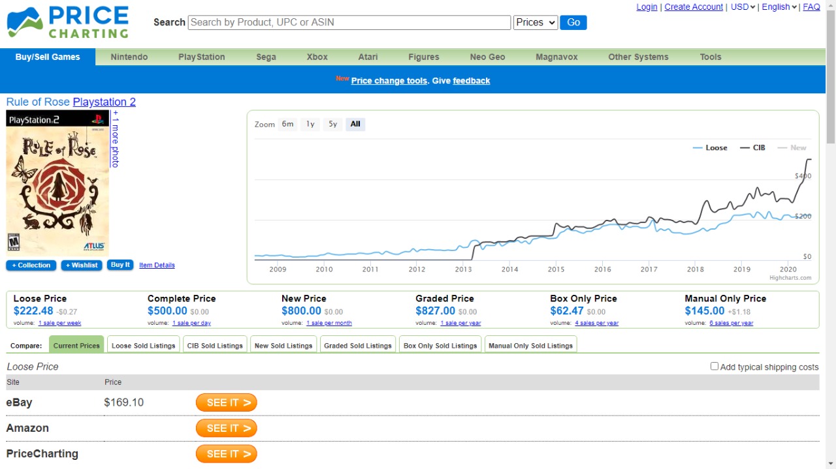Click the $169.10 eBay price
This screenshot has width=836, height=469.
pyautogui.click(x=124, y=402)
